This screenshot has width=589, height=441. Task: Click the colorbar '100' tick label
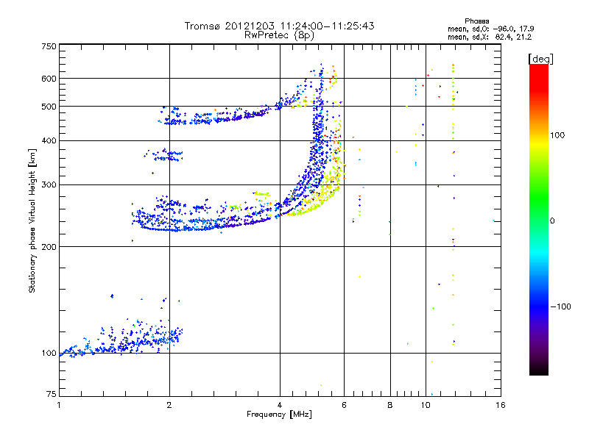[x=557, y=135]
